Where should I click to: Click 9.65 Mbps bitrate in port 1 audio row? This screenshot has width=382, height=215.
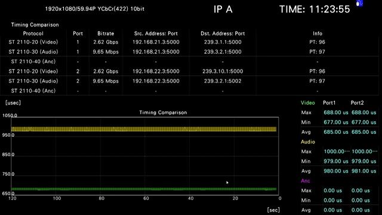click(106, 52)
